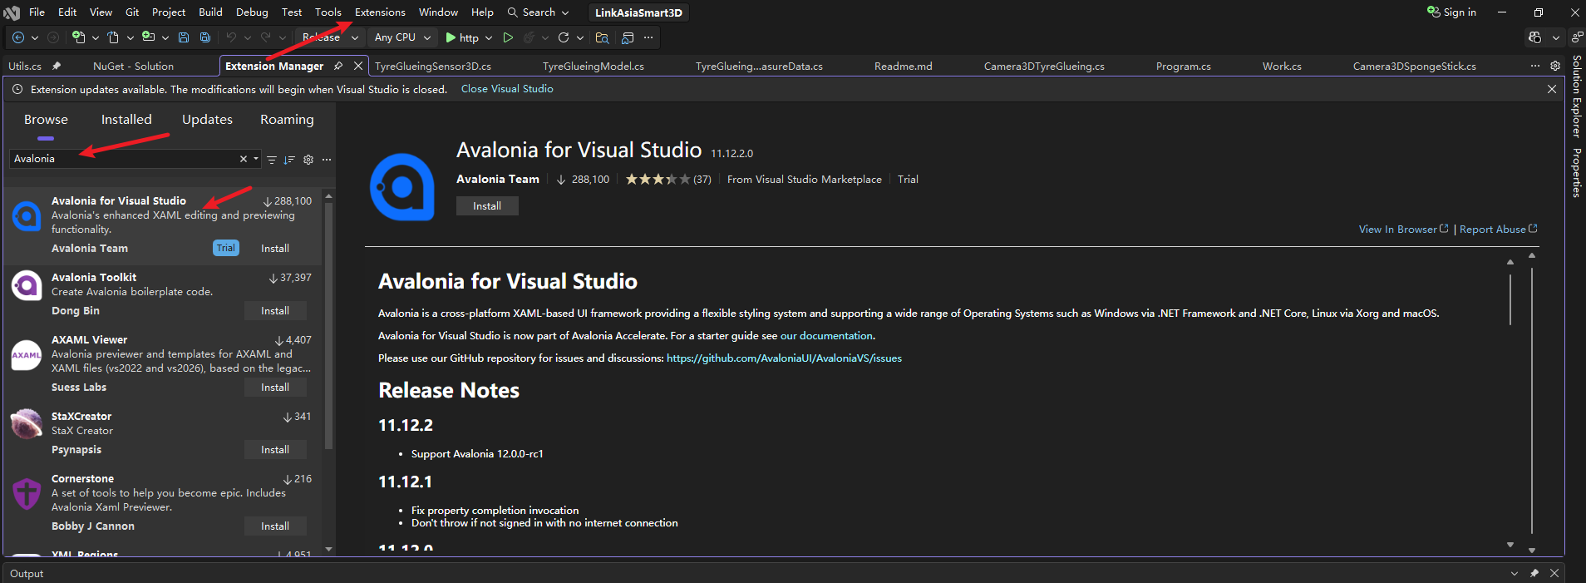
Task: Click the Report Abuse link
Action: [x=1499, y=230]
